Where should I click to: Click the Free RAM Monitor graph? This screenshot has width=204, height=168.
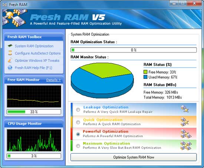34,96
